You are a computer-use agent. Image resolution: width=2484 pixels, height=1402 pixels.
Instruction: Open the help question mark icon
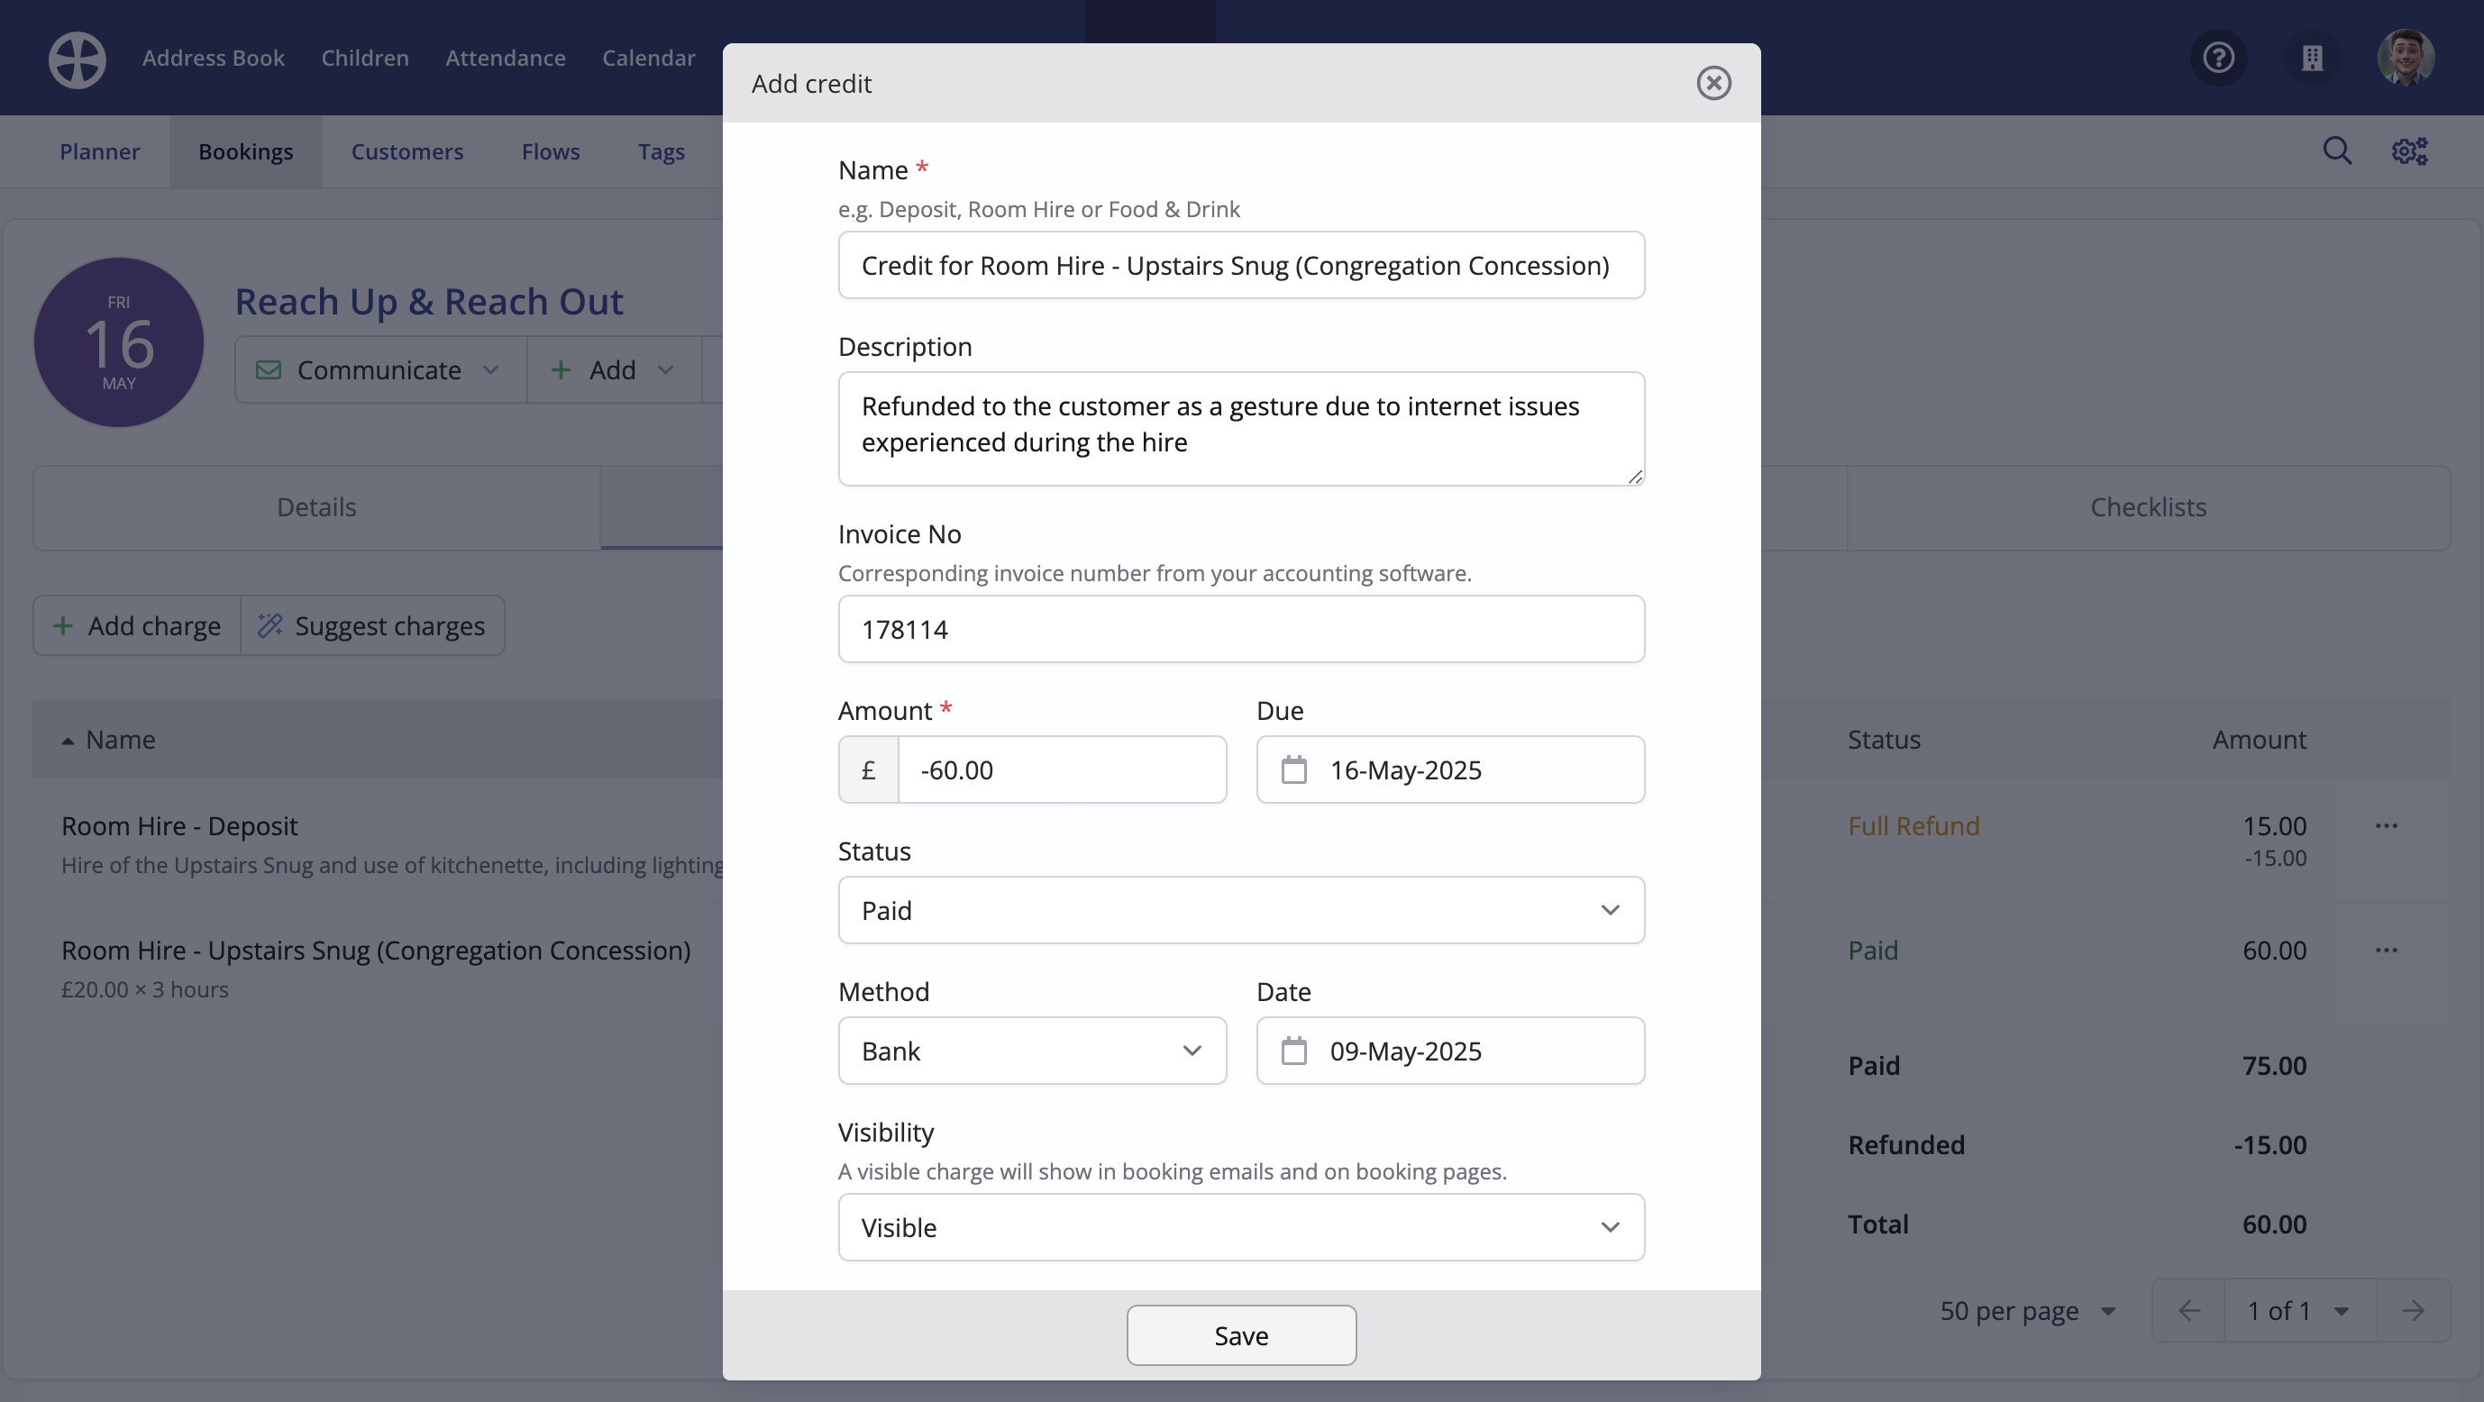coord(2218,58)
